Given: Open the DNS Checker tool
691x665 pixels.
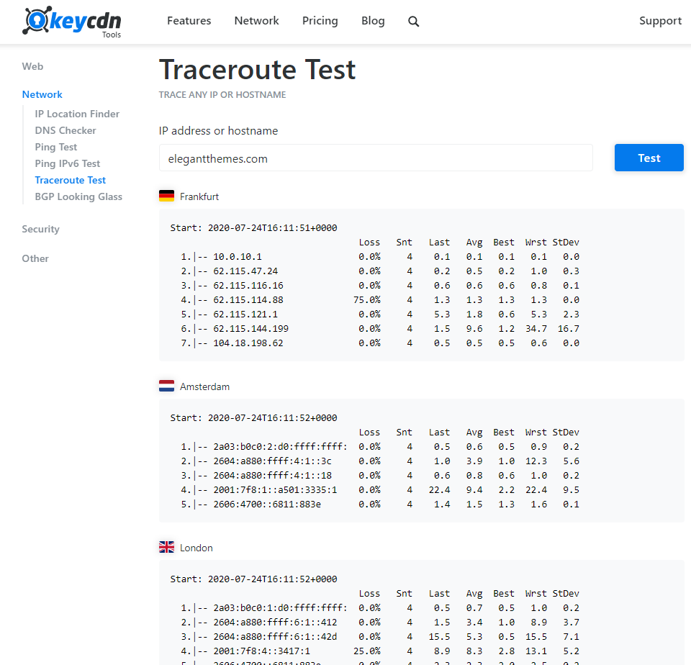Looking at the screenshot, I should point(65,130).
